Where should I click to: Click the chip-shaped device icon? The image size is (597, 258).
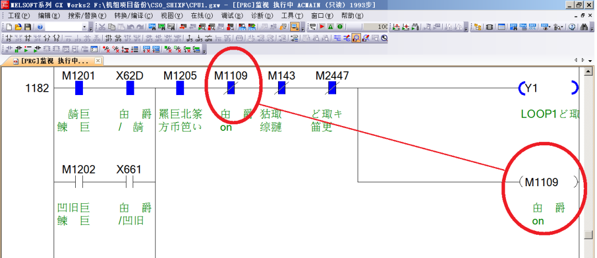click(x=489, y=27)
